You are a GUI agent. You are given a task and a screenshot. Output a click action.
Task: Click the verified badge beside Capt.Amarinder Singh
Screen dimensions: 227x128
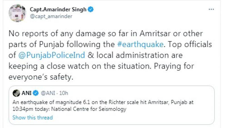(x=91, y=9)
